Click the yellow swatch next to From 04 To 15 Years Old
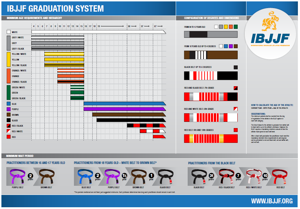Screen dimensions: 300x209 click(x=226, y=27)
